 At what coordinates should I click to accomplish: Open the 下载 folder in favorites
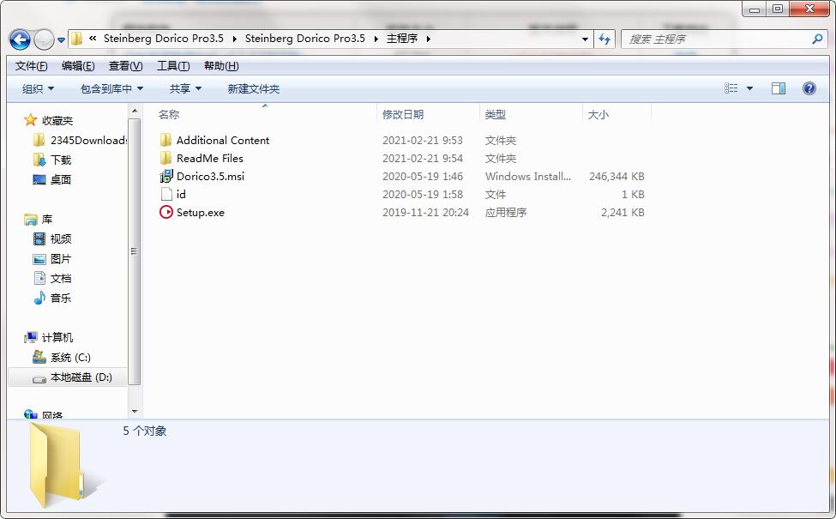(60, 160)
